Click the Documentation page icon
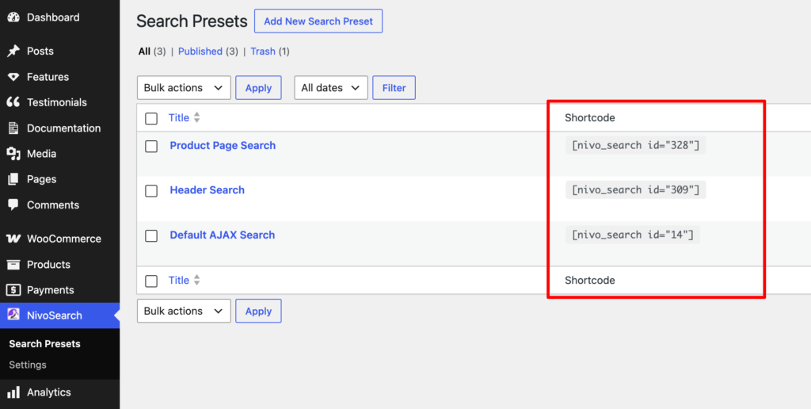811x409 pixels. click(x=13, y=128)
